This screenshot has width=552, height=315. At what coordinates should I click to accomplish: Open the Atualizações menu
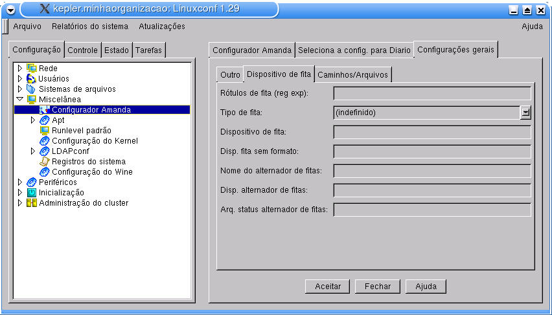coord(162,27)
